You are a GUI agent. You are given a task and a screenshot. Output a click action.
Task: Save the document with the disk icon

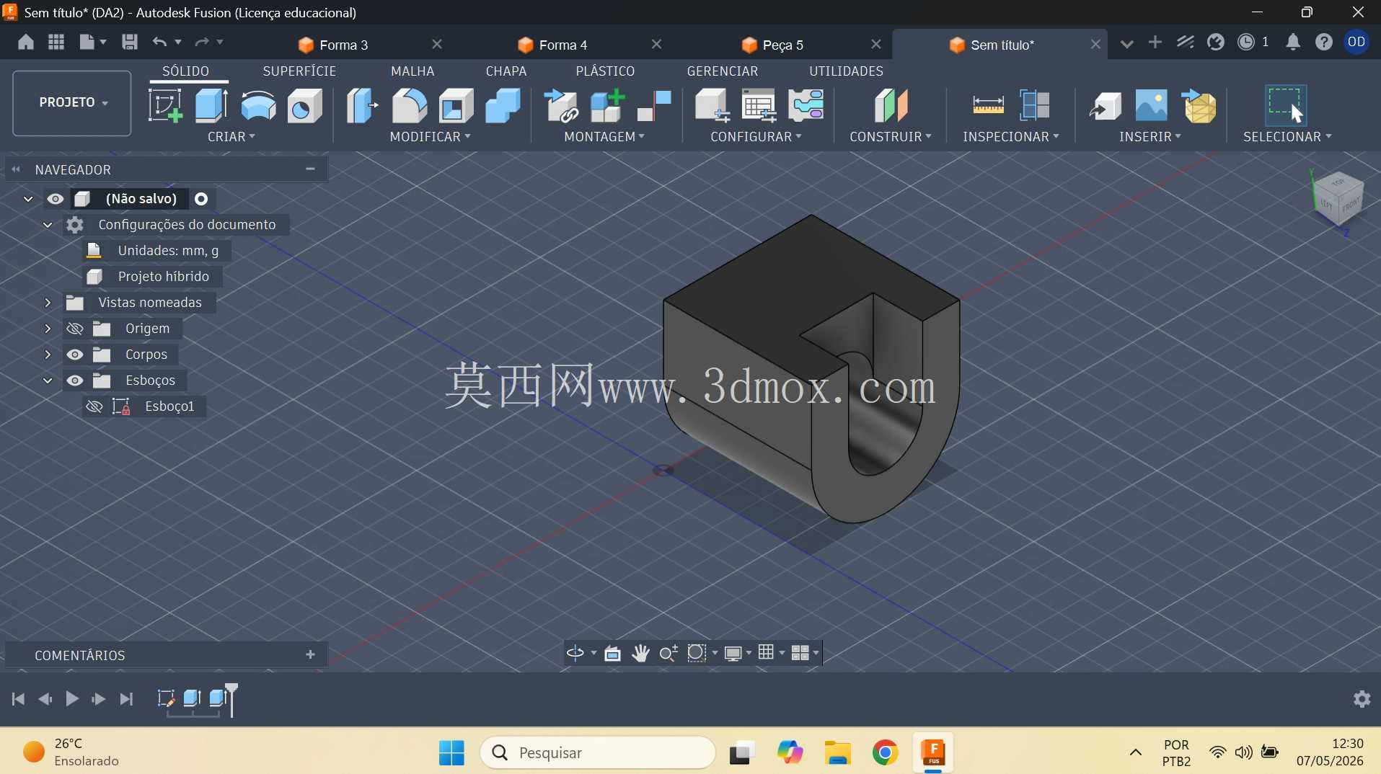coord(130,42)
